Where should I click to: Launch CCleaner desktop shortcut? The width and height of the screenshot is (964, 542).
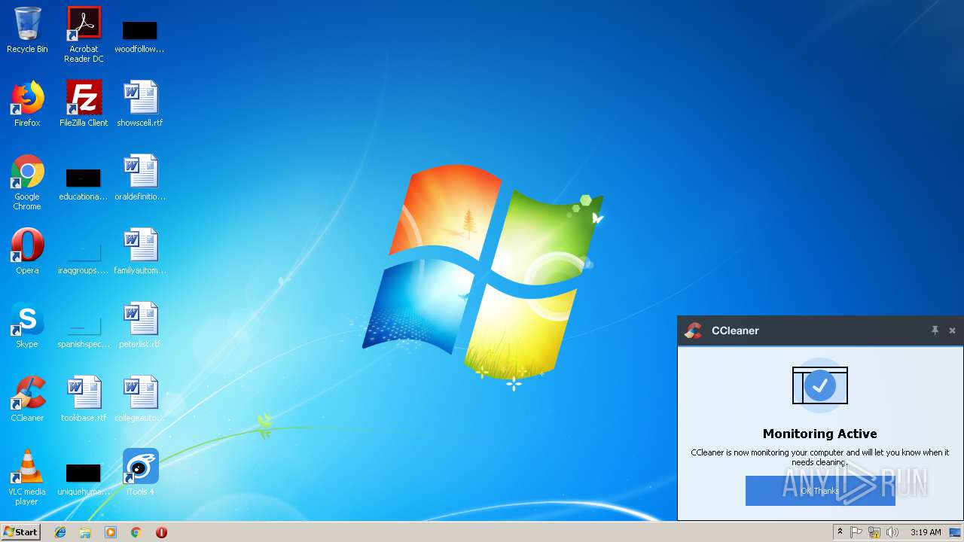click(x=27, y=399)
